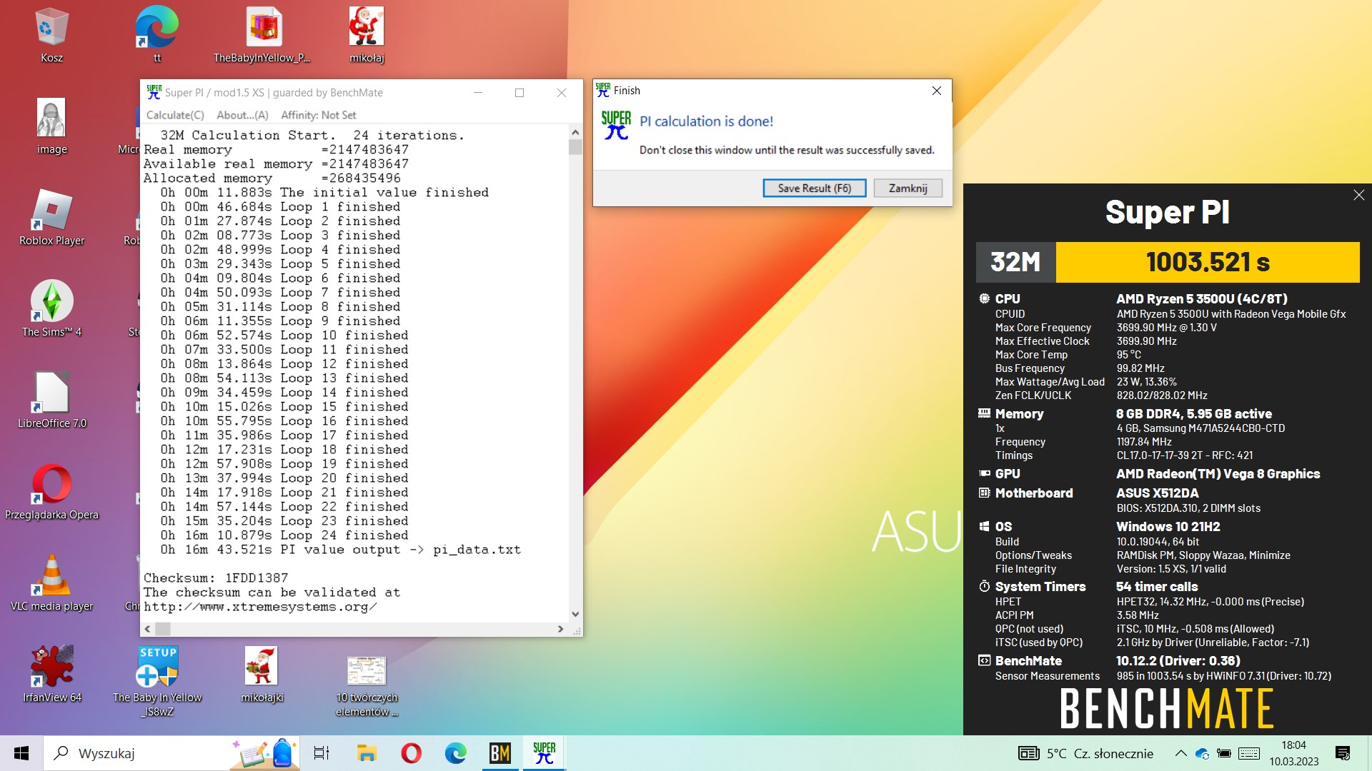Maximize the Super PI window
This screenshot has width=1372, height=771.
point(520,93)
